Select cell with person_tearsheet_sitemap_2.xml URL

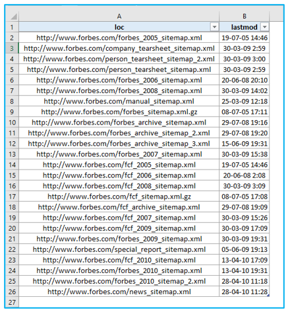119,59
